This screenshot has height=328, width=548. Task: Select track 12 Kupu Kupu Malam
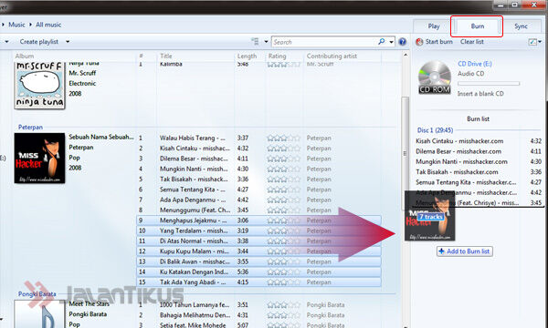(x=258, y=251)
